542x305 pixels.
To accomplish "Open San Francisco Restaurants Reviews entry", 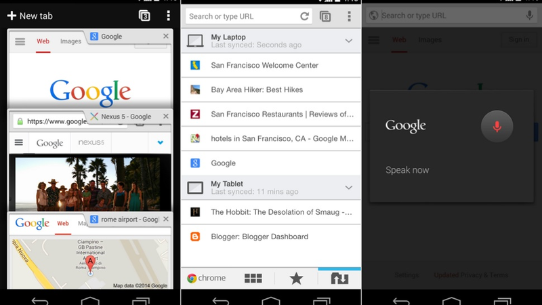I will pyautogui.click(x=271, y=114).
